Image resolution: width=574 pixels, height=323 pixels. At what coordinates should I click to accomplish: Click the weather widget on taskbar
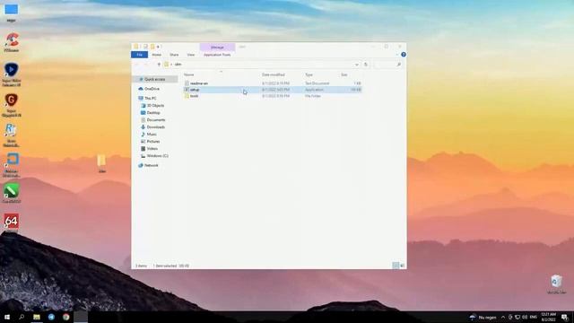pyautogui.click(x=483, y=317)
